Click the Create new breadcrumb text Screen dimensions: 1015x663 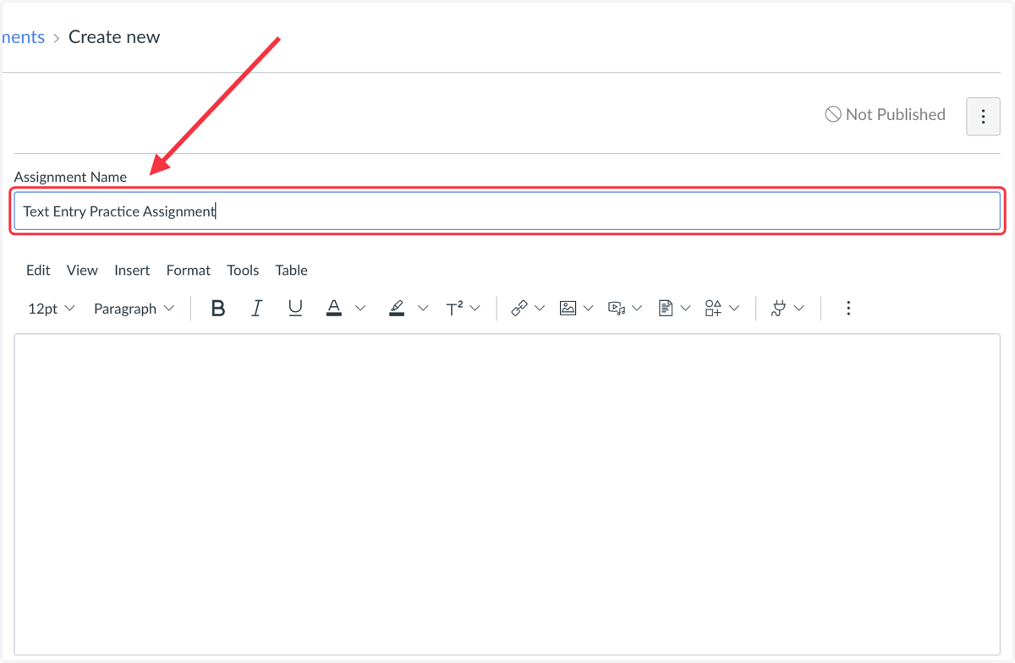tap(114, 37)
